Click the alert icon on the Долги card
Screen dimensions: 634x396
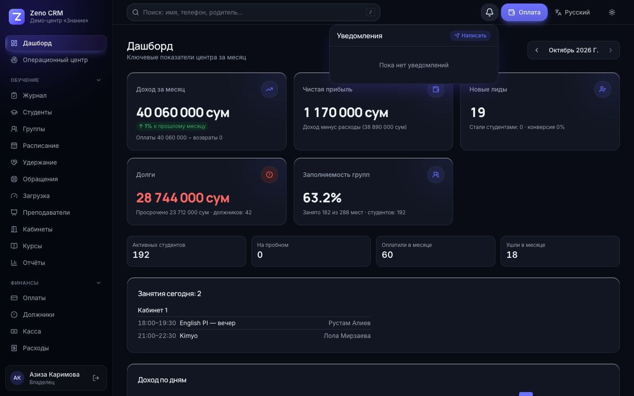(269, 175)
